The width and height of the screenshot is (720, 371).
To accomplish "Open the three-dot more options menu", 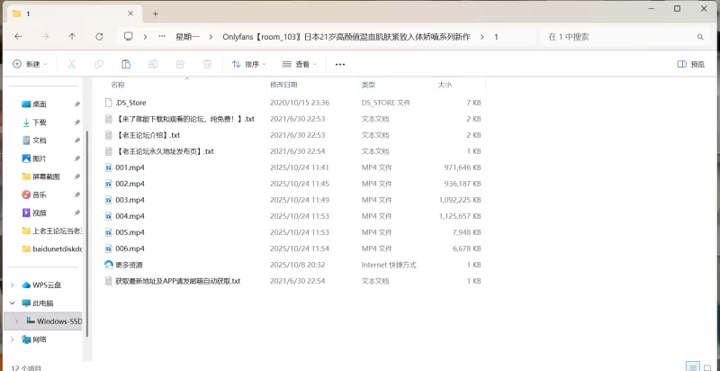I will tap(340, 64).
